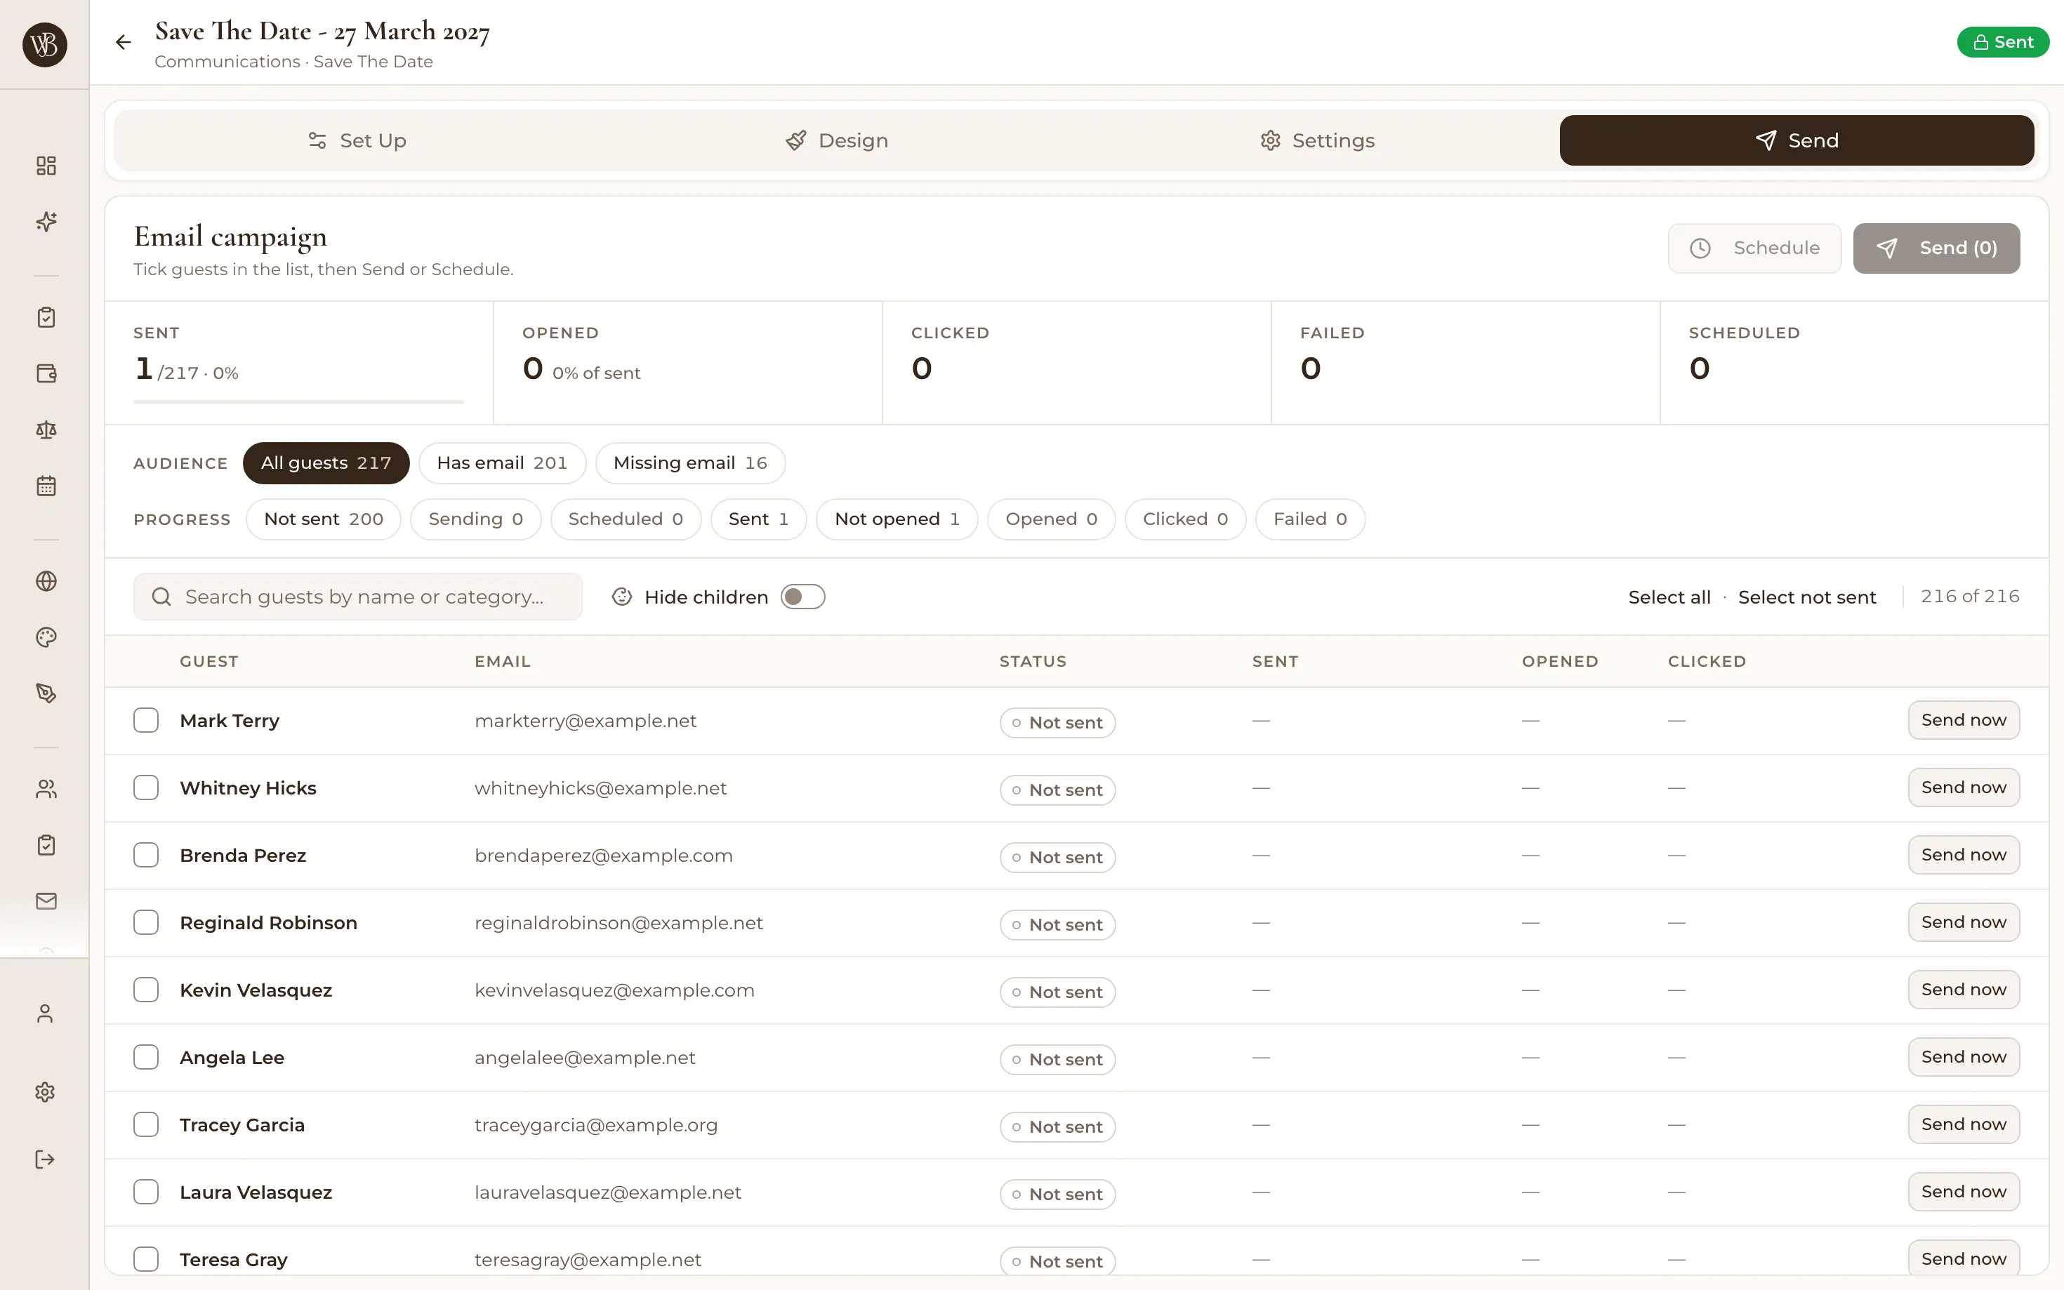Open the settings gear icon in sidebar
Image resolution: width=2064 pixels, height=1290 pixels.
pyautogui.click(x=45, y=1092)
